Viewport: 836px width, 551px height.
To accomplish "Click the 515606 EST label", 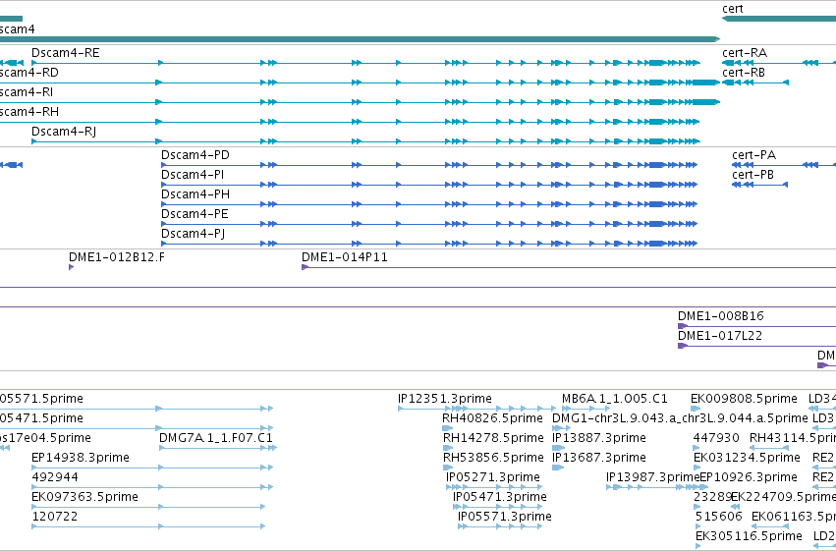I will coord(719,517).
